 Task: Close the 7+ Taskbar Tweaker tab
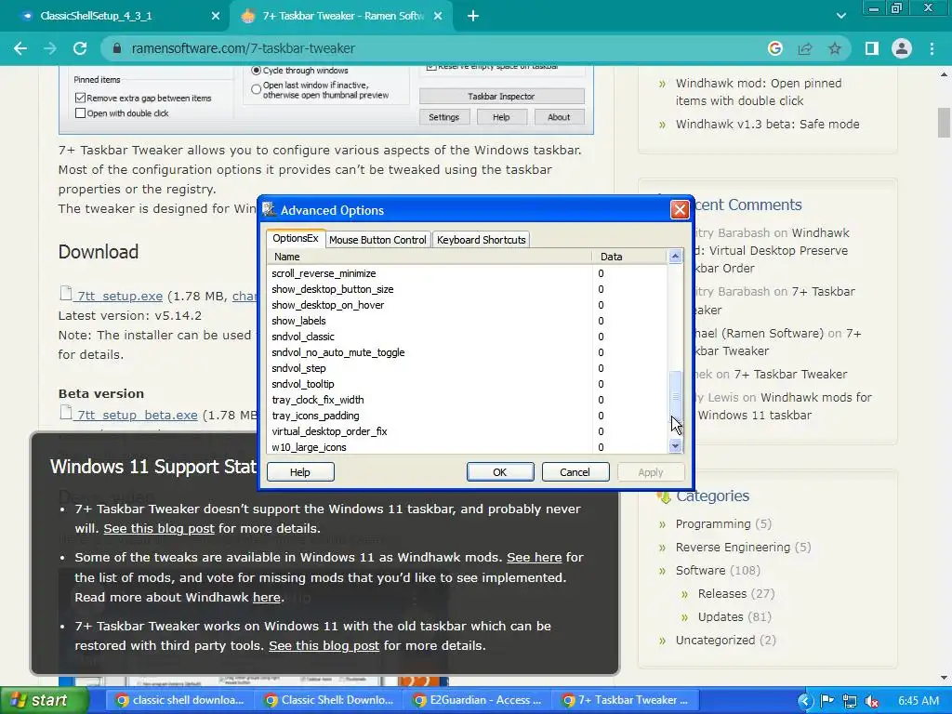(438, 17)
